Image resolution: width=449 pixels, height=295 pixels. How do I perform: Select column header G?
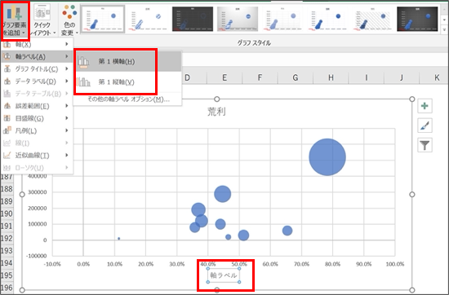[296, 77]
